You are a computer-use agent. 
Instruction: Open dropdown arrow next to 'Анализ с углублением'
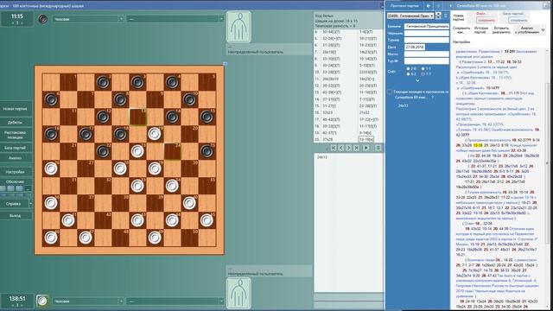[543, 30]
